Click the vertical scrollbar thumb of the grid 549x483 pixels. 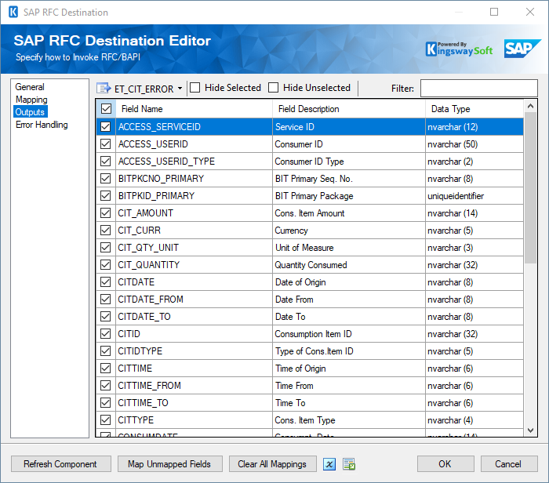pyautogui.click(x=530, y=187)
